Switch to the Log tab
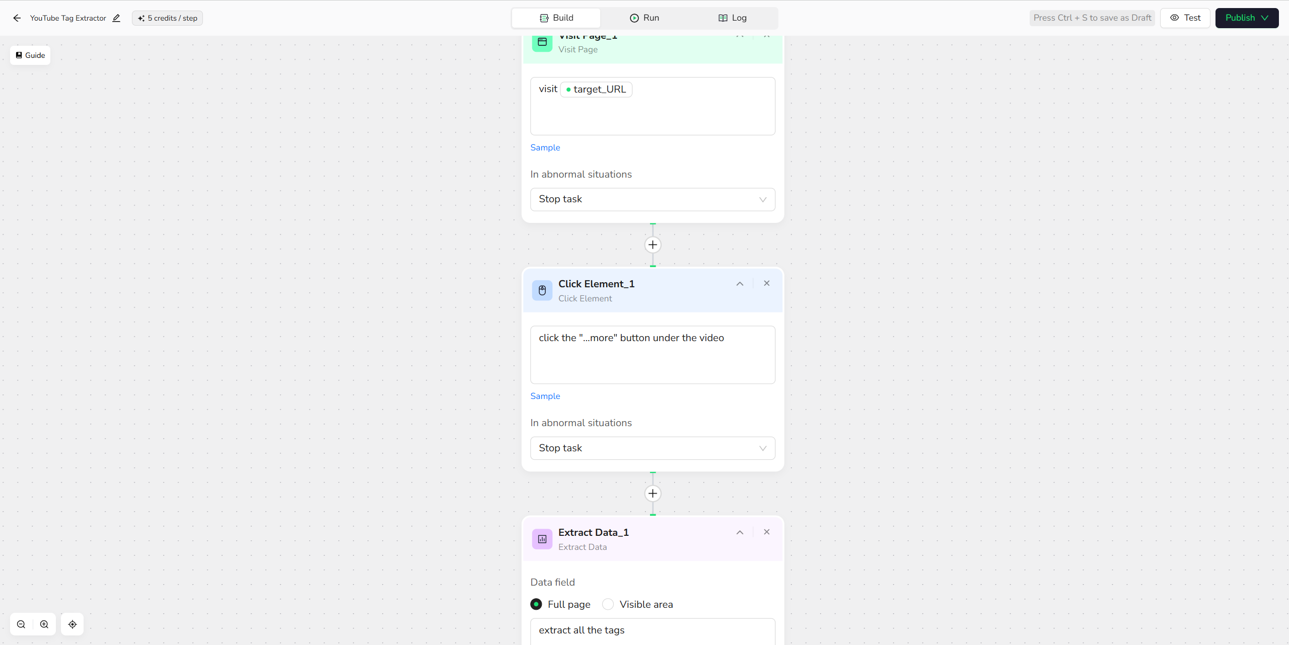Screen dimensions: 1289x645 (733, 18)
